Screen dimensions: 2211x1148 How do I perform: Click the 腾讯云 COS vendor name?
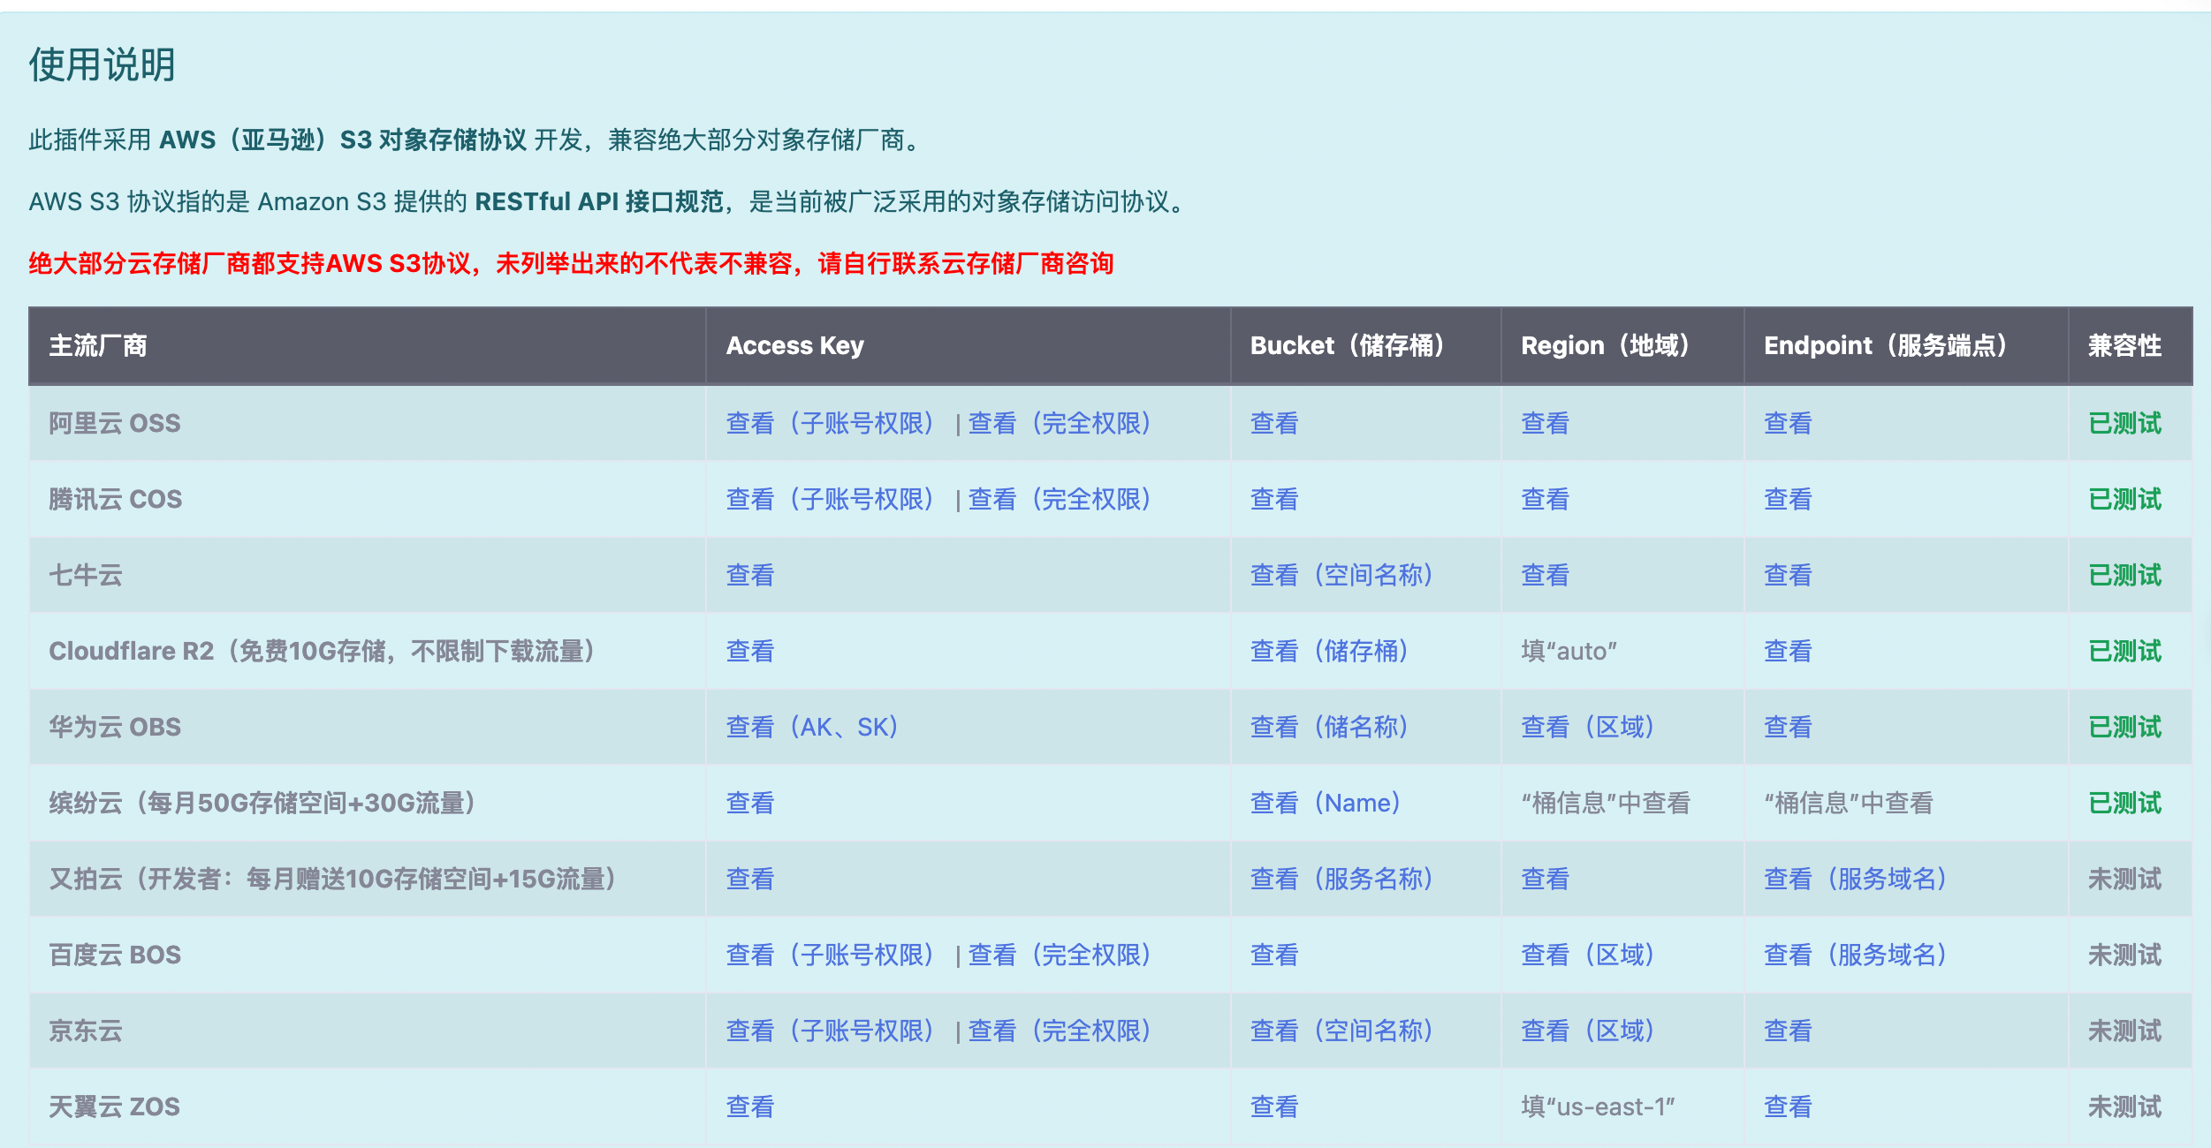click(x=116, y=500)
